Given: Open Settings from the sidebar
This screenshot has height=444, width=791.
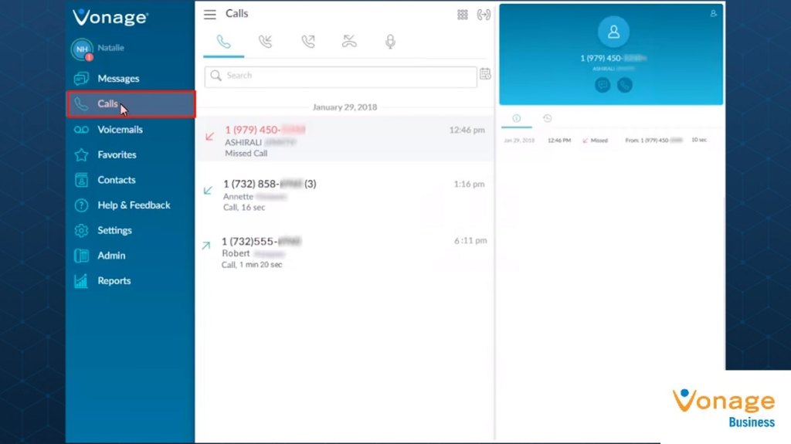Looking at the screenshot, I should (114, 230).
